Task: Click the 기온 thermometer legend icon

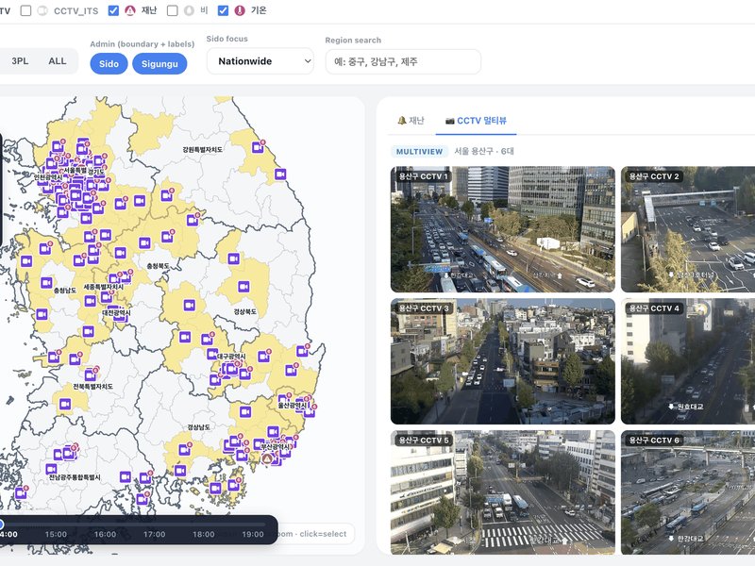Action: click(x=240, y=10)
